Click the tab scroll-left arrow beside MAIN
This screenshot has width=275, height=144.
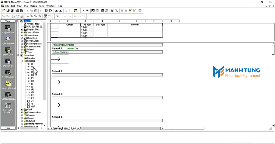[49, 128]
